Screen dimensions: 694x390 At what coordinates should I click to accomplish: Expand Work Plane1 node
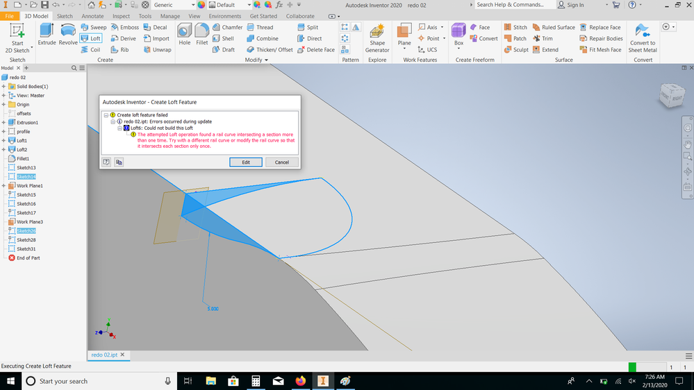3,186
